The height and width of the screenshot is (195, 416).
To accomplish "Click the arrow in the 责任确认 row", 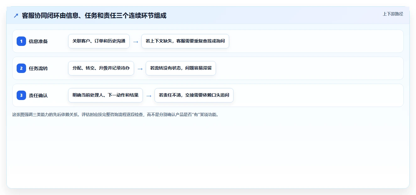I will (149, 96).
